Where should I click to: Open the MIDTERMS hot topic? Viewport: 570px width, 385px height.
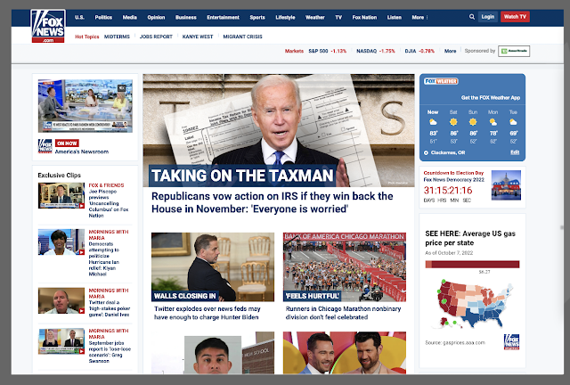117,37
